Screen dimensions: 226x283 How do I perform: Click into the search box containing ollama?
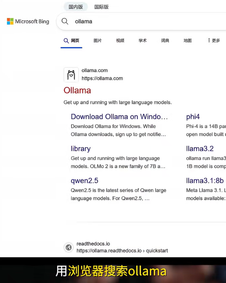(x=141, y=21)
